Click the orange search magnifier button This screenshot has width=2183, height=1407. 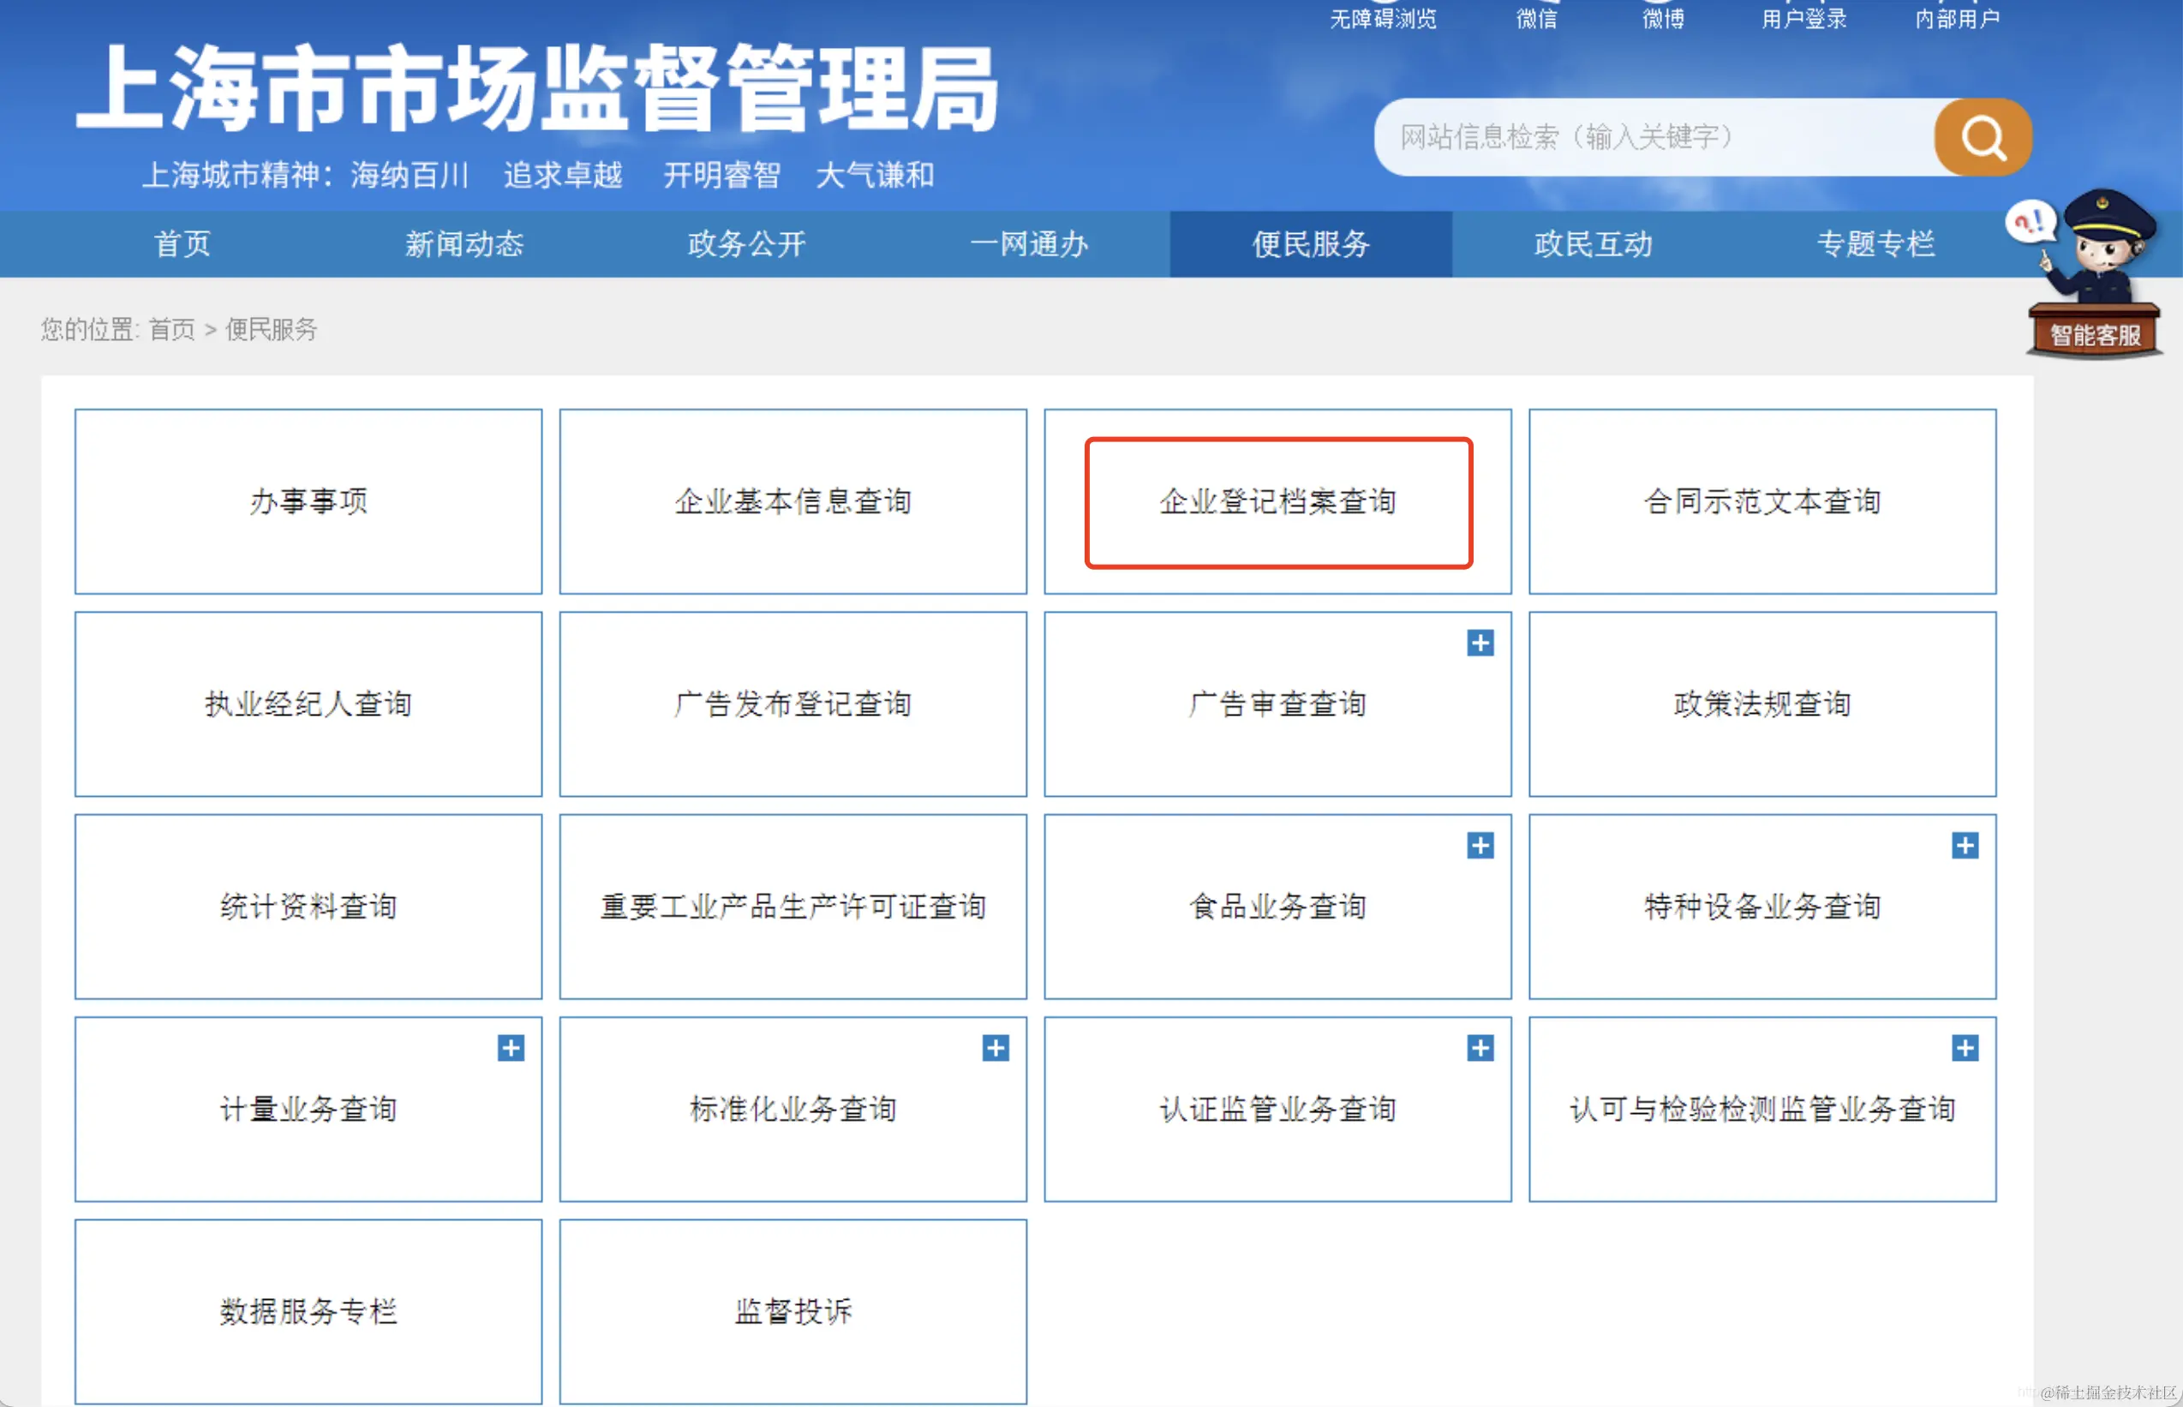[1982, 137]
